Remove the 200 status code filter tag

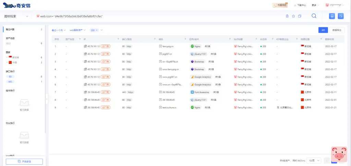coord(97,30)
